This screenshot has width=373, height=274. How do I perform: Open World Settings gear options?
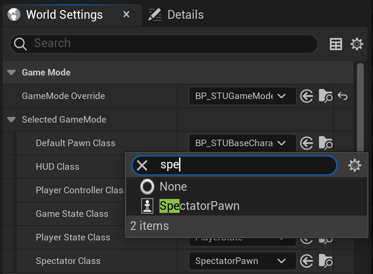(357, 44)
